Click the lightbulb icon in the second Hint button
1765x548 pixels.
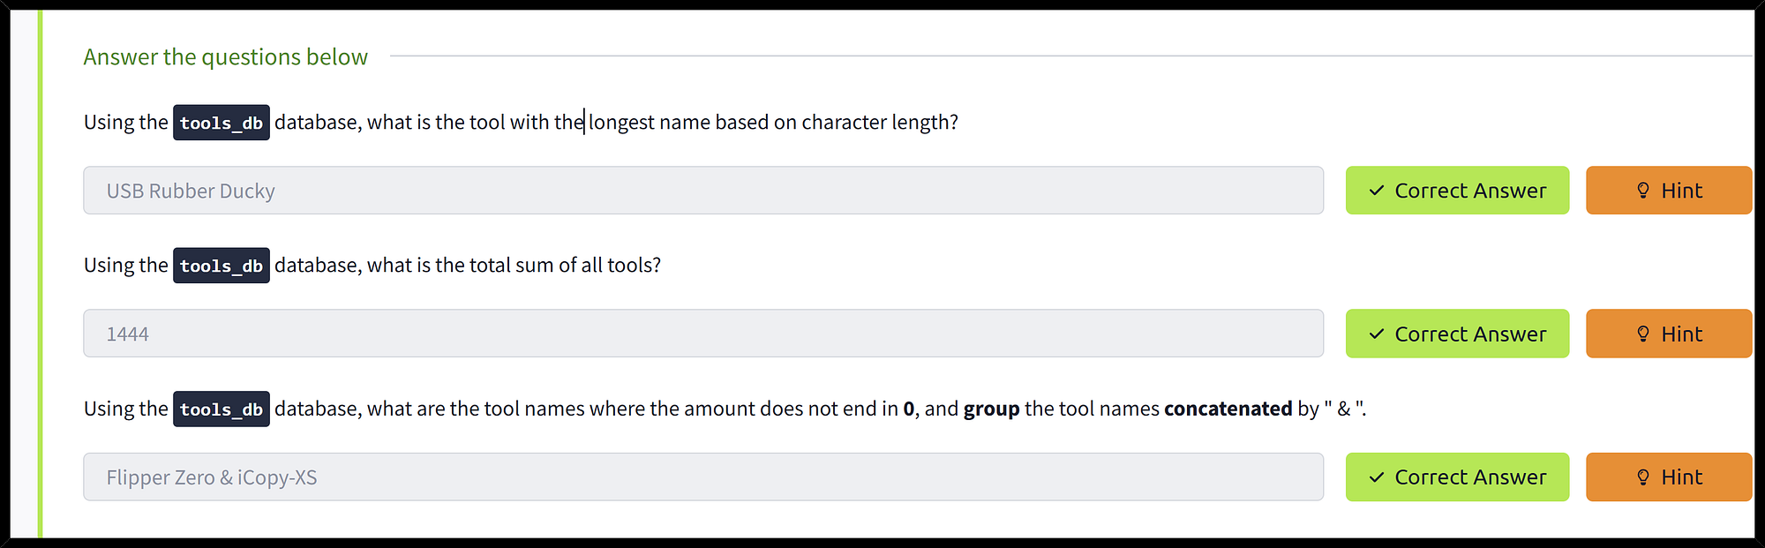point(1643,334)
